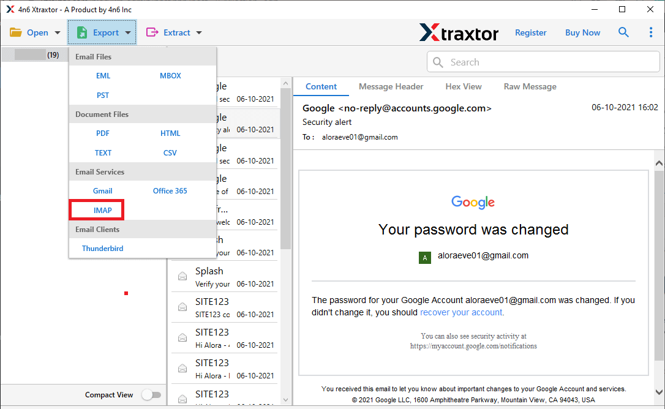
Task: Click the Register link
Action: [530, 32]
